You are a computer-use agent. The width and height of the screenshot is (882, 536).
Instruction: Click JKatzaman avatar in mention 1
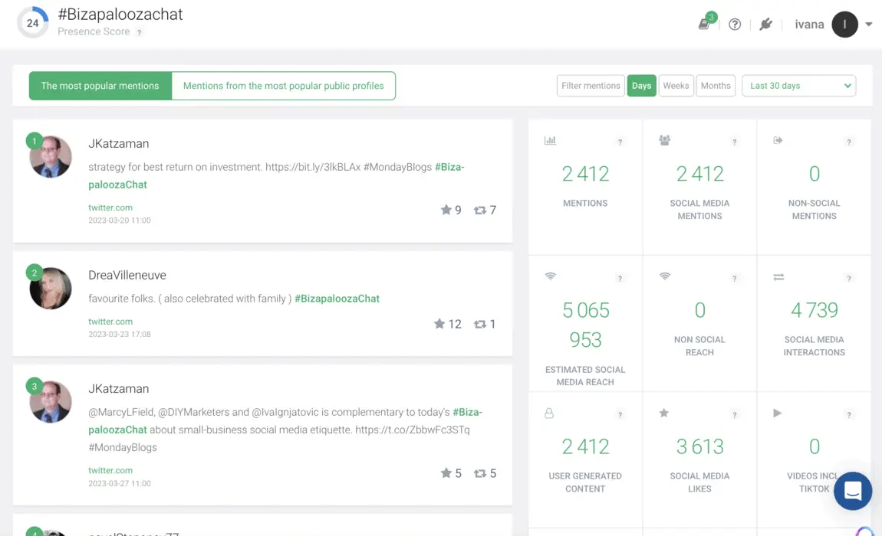pos(51,157)
